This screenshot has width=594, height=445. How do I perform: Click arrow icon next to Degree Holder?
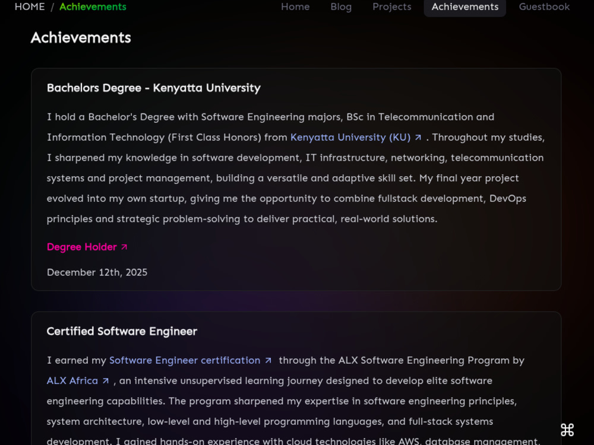point(124,247)
